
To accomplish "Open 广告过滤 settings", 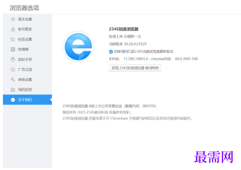I will 28,69.
